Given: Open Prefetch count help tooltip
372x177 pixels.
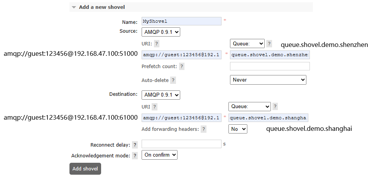Looking at the screenshot, I should coord(182,67).
